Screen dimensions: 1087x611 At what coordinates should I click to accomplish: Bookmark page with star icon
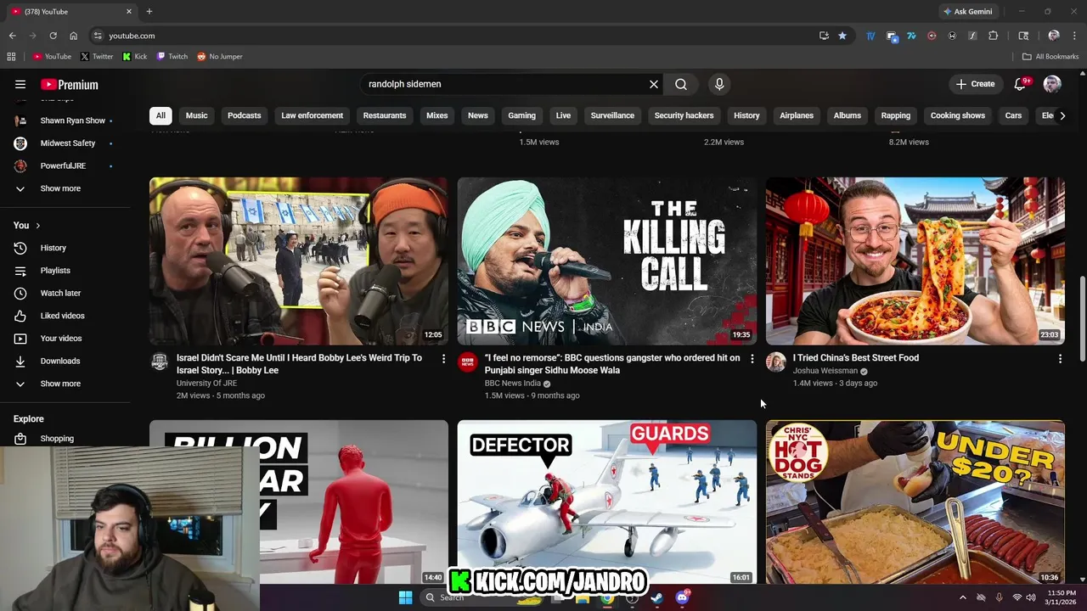[842, 36]
